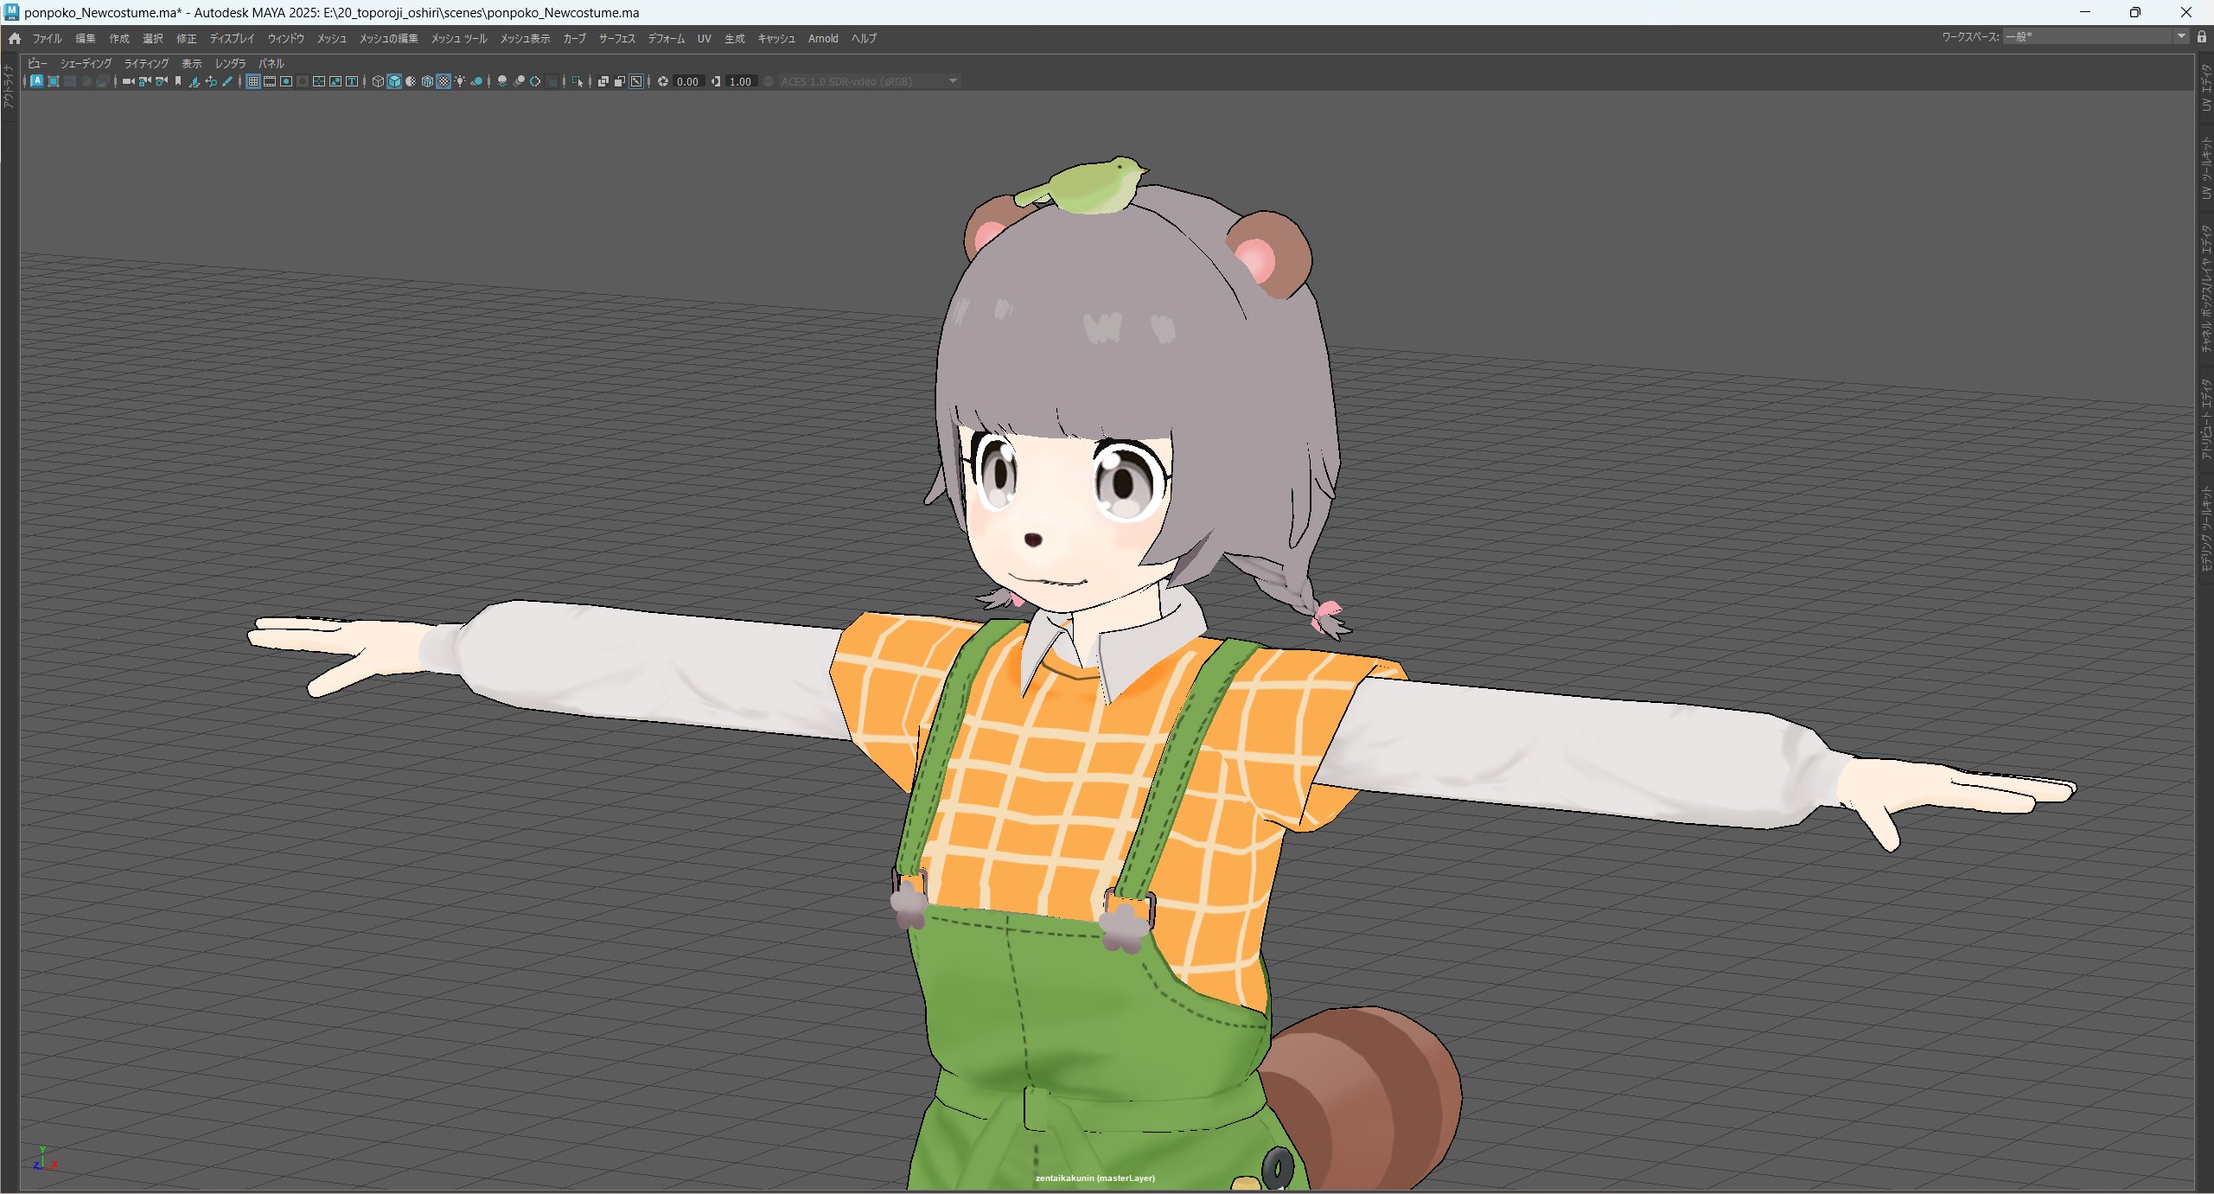Screen dimensions: 2214x1194
Task: Click the isolate select icon
Action: click(x=577, y=81)
